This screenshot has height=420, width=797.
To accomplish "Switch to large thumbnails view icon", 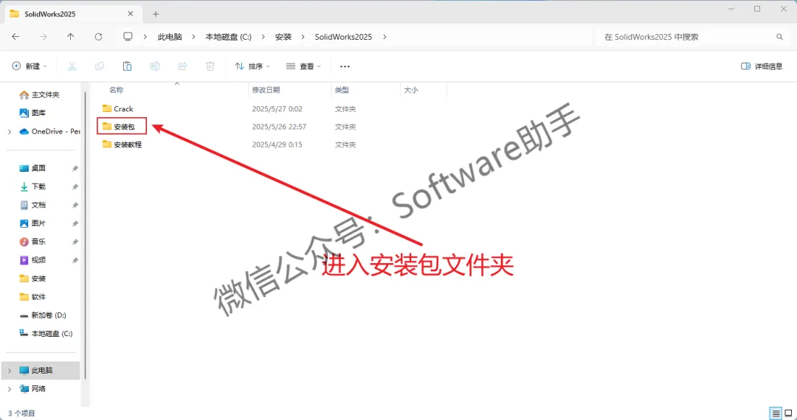I will (788, 413).
